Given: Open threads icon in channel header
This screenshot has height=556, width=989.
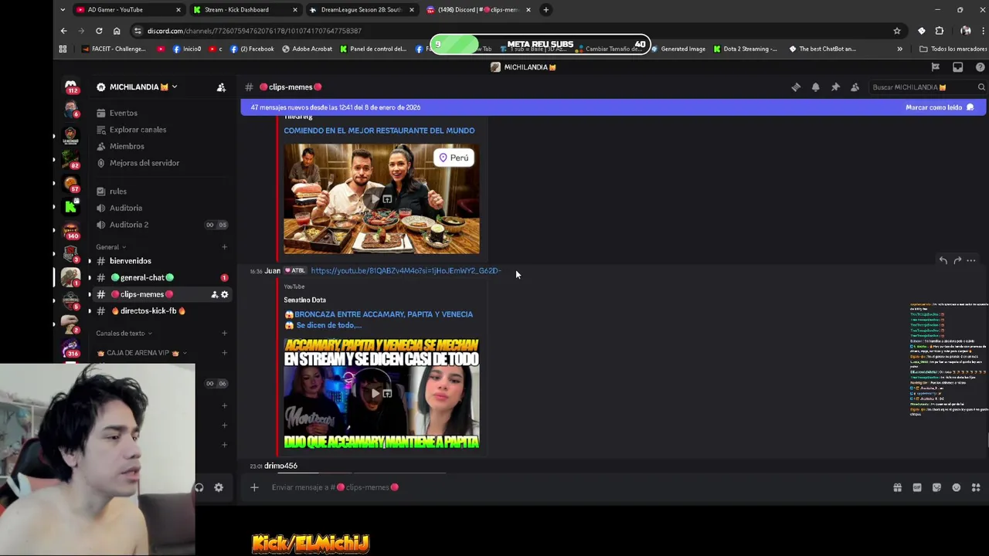Looking at the screenshot, I should [796, 87].
